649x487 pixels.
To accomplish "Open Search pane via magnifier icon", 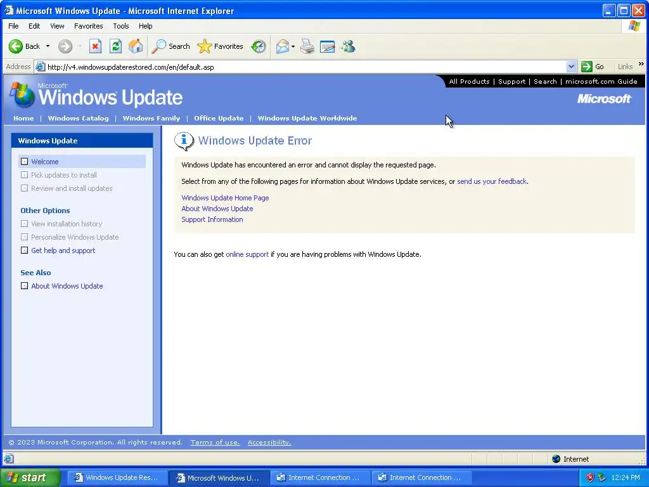I will 158,46.
